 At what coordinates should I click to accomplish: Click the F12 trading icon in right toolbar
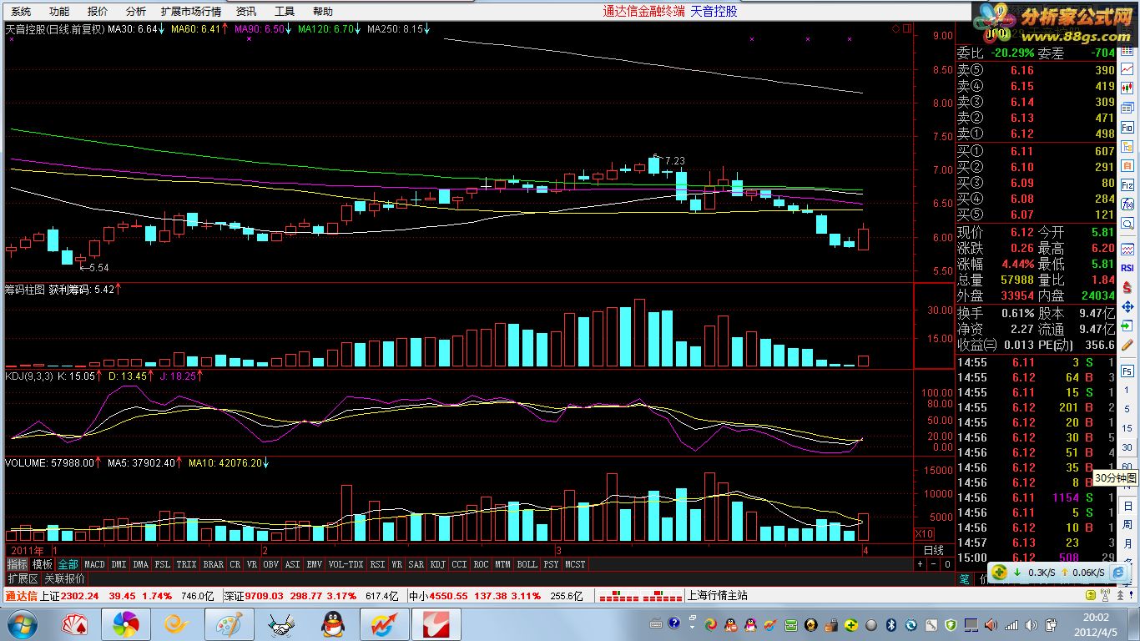click(x=1127, y=184)
